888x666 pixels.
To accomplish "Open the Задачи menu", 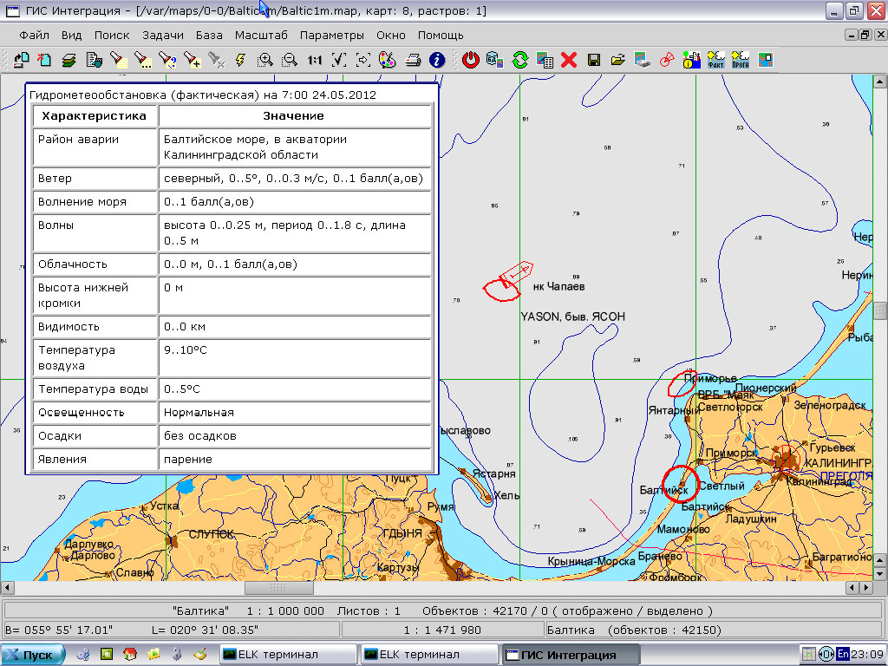I will [162, 35].
